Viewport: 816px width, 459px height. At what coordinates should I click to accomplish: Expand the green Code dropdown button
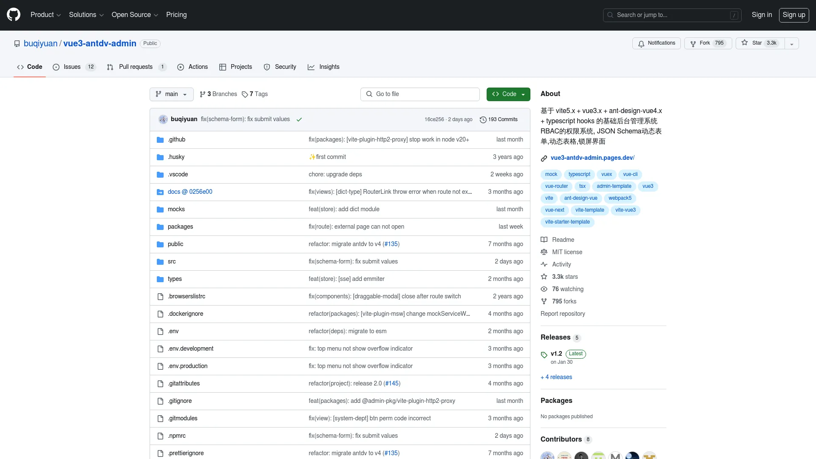508,94
